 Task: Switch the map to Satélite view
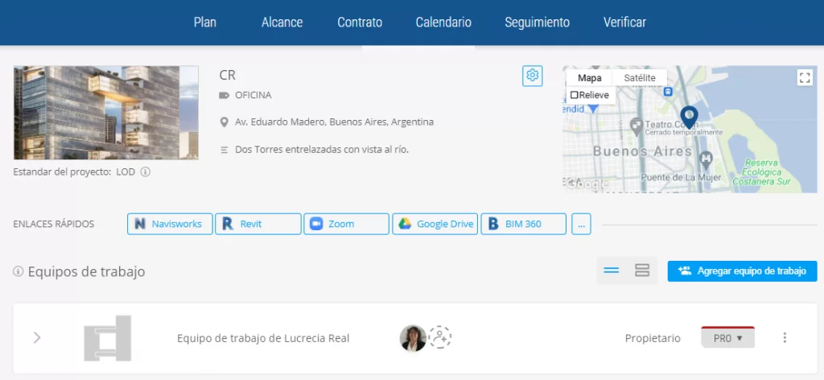(x=640, y=77)
